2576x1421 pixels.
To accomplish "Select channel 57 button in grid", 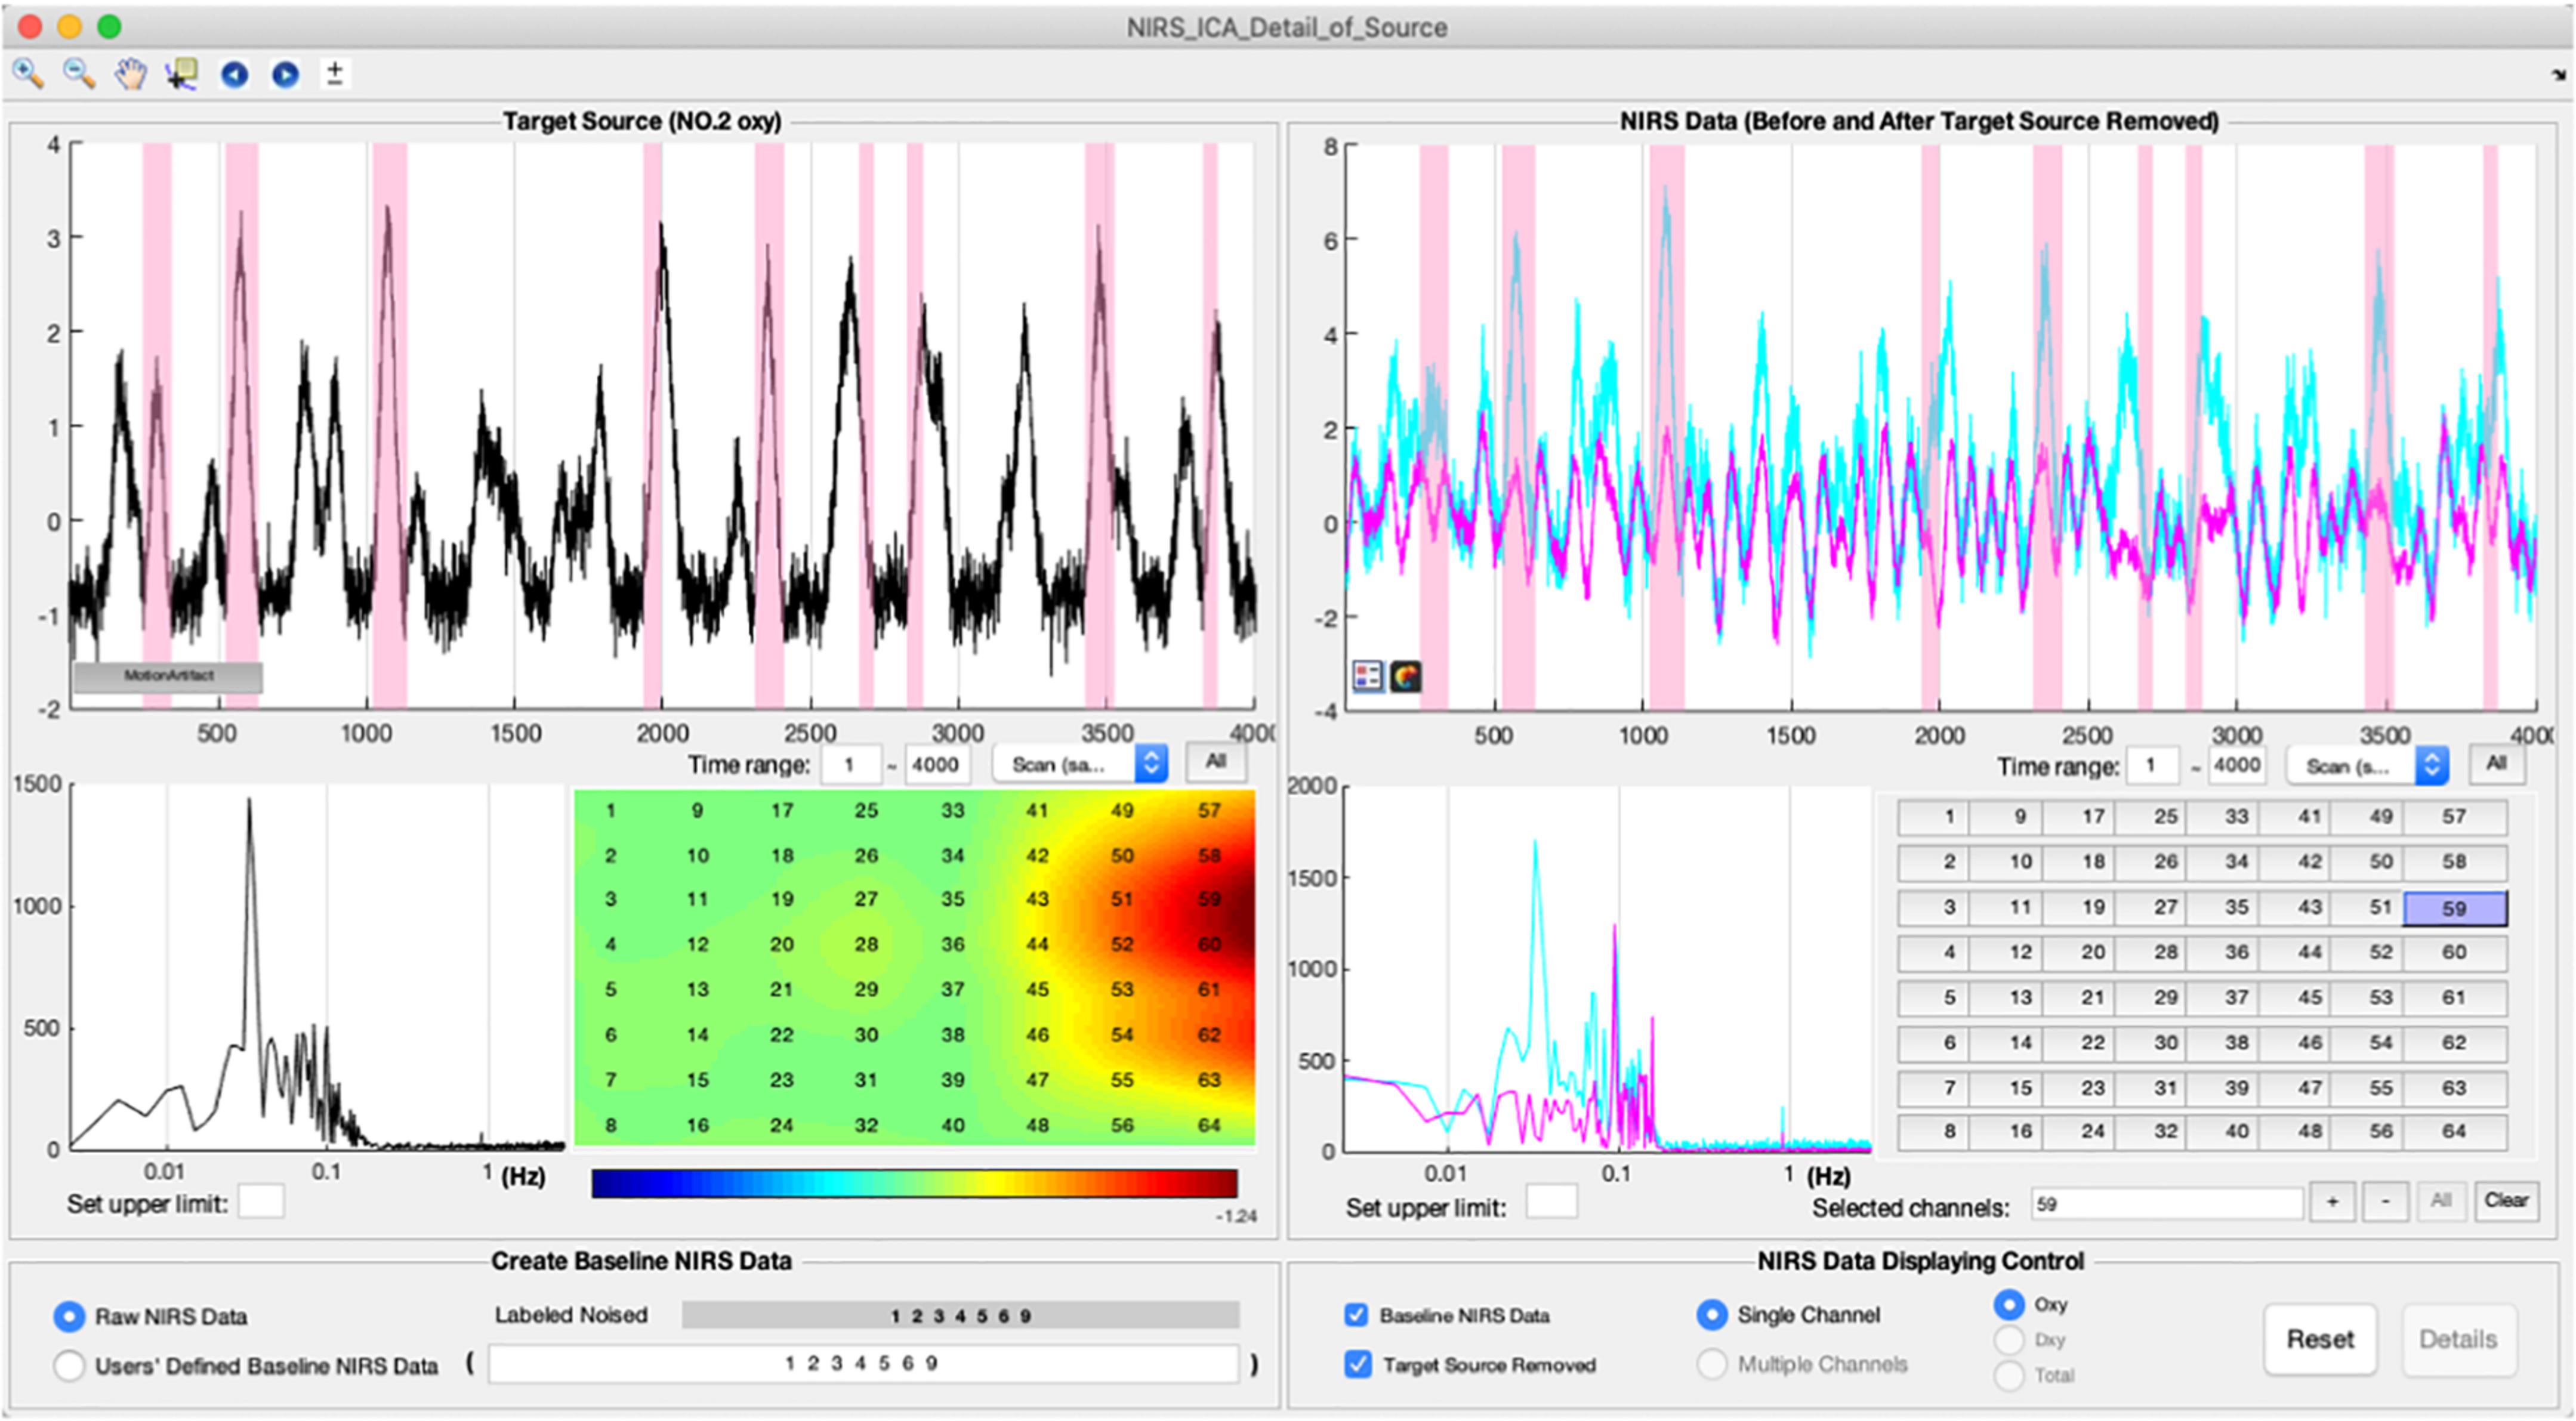I will pyautogui.click(x=2455, y=817).
